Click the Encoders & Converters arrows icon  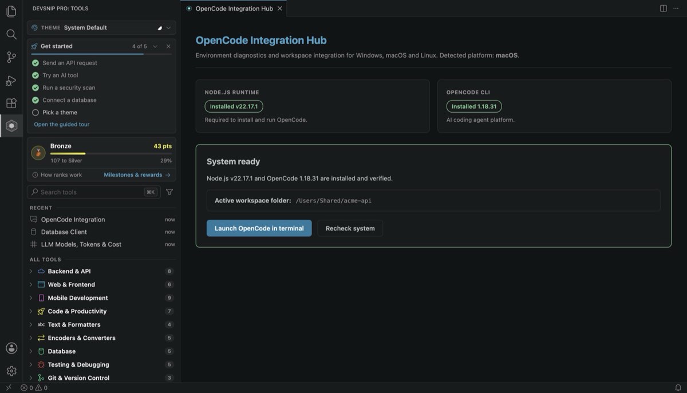[x=41, y=338]
